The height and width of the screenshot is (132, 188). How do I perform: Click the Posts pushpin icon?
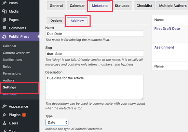pyautogui.click(x=4, y=3)
